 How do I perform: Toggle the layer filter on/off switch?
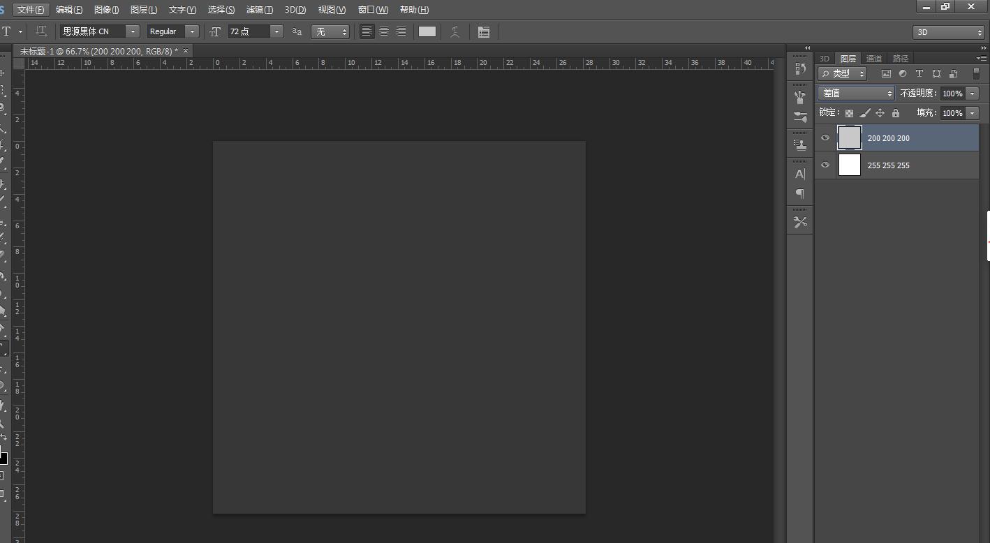[x=976, y=73]
